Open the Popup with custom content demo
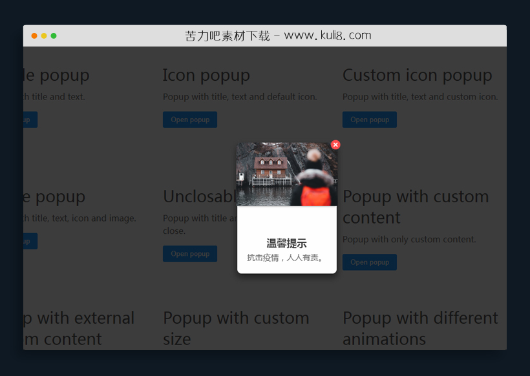 point(369,262)
